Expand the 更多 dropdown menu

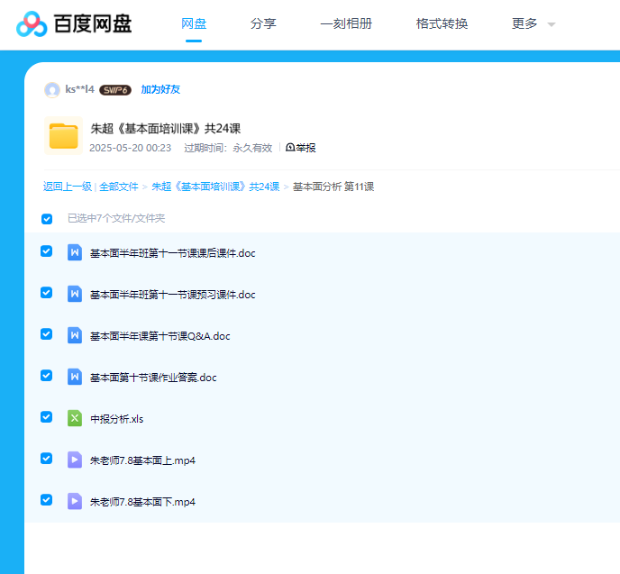point(533,24)
